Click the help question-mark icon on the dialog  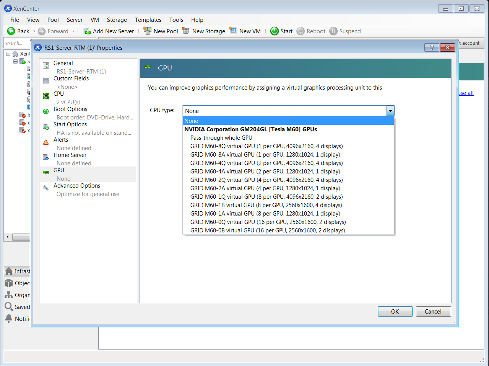431,47
